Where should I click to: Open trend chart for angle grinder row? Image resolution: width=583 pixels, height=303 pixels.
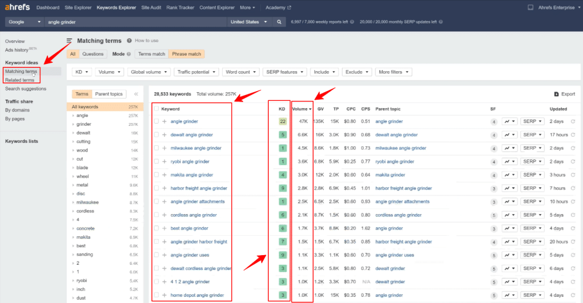coord(510,121)
